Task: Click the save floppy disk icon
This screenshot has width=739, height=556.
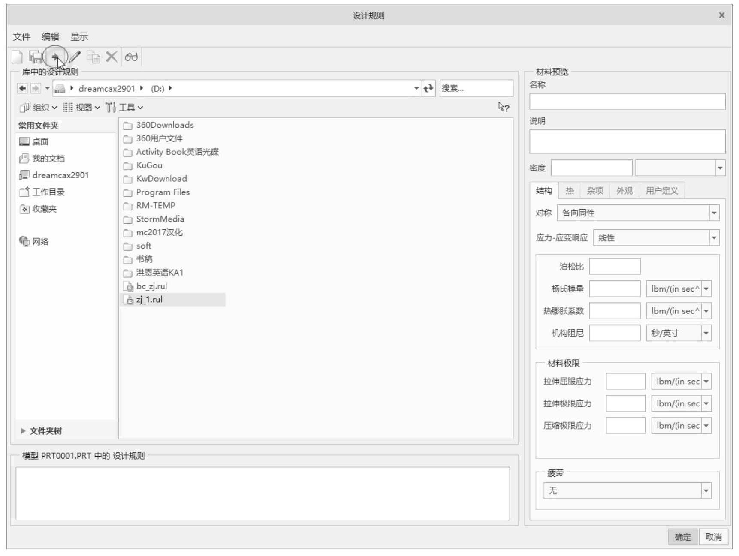Action: pyautogui.click(x=36, y=57)
